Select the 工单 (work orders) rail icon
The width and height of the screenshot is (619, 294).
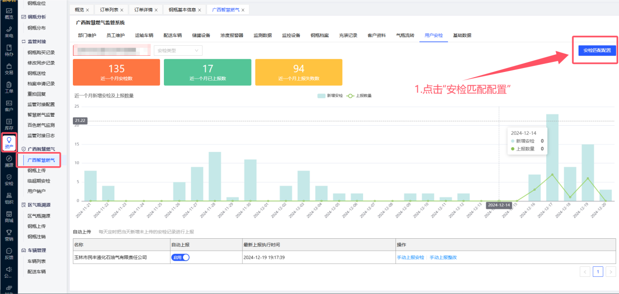(9, 87)
